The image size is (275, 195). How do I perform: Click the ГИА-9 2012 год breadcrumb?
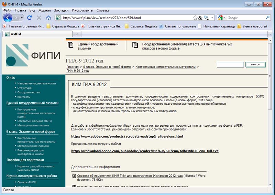(x=78, y=71)
